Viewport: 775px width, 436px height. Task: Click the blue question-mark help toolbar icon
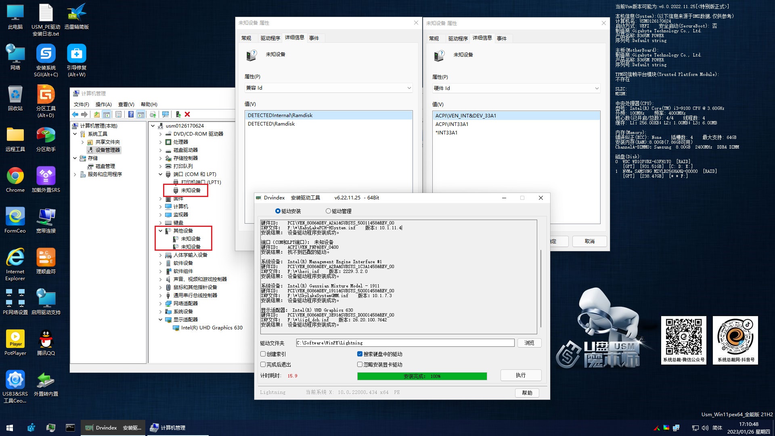(x=131, y=115)
